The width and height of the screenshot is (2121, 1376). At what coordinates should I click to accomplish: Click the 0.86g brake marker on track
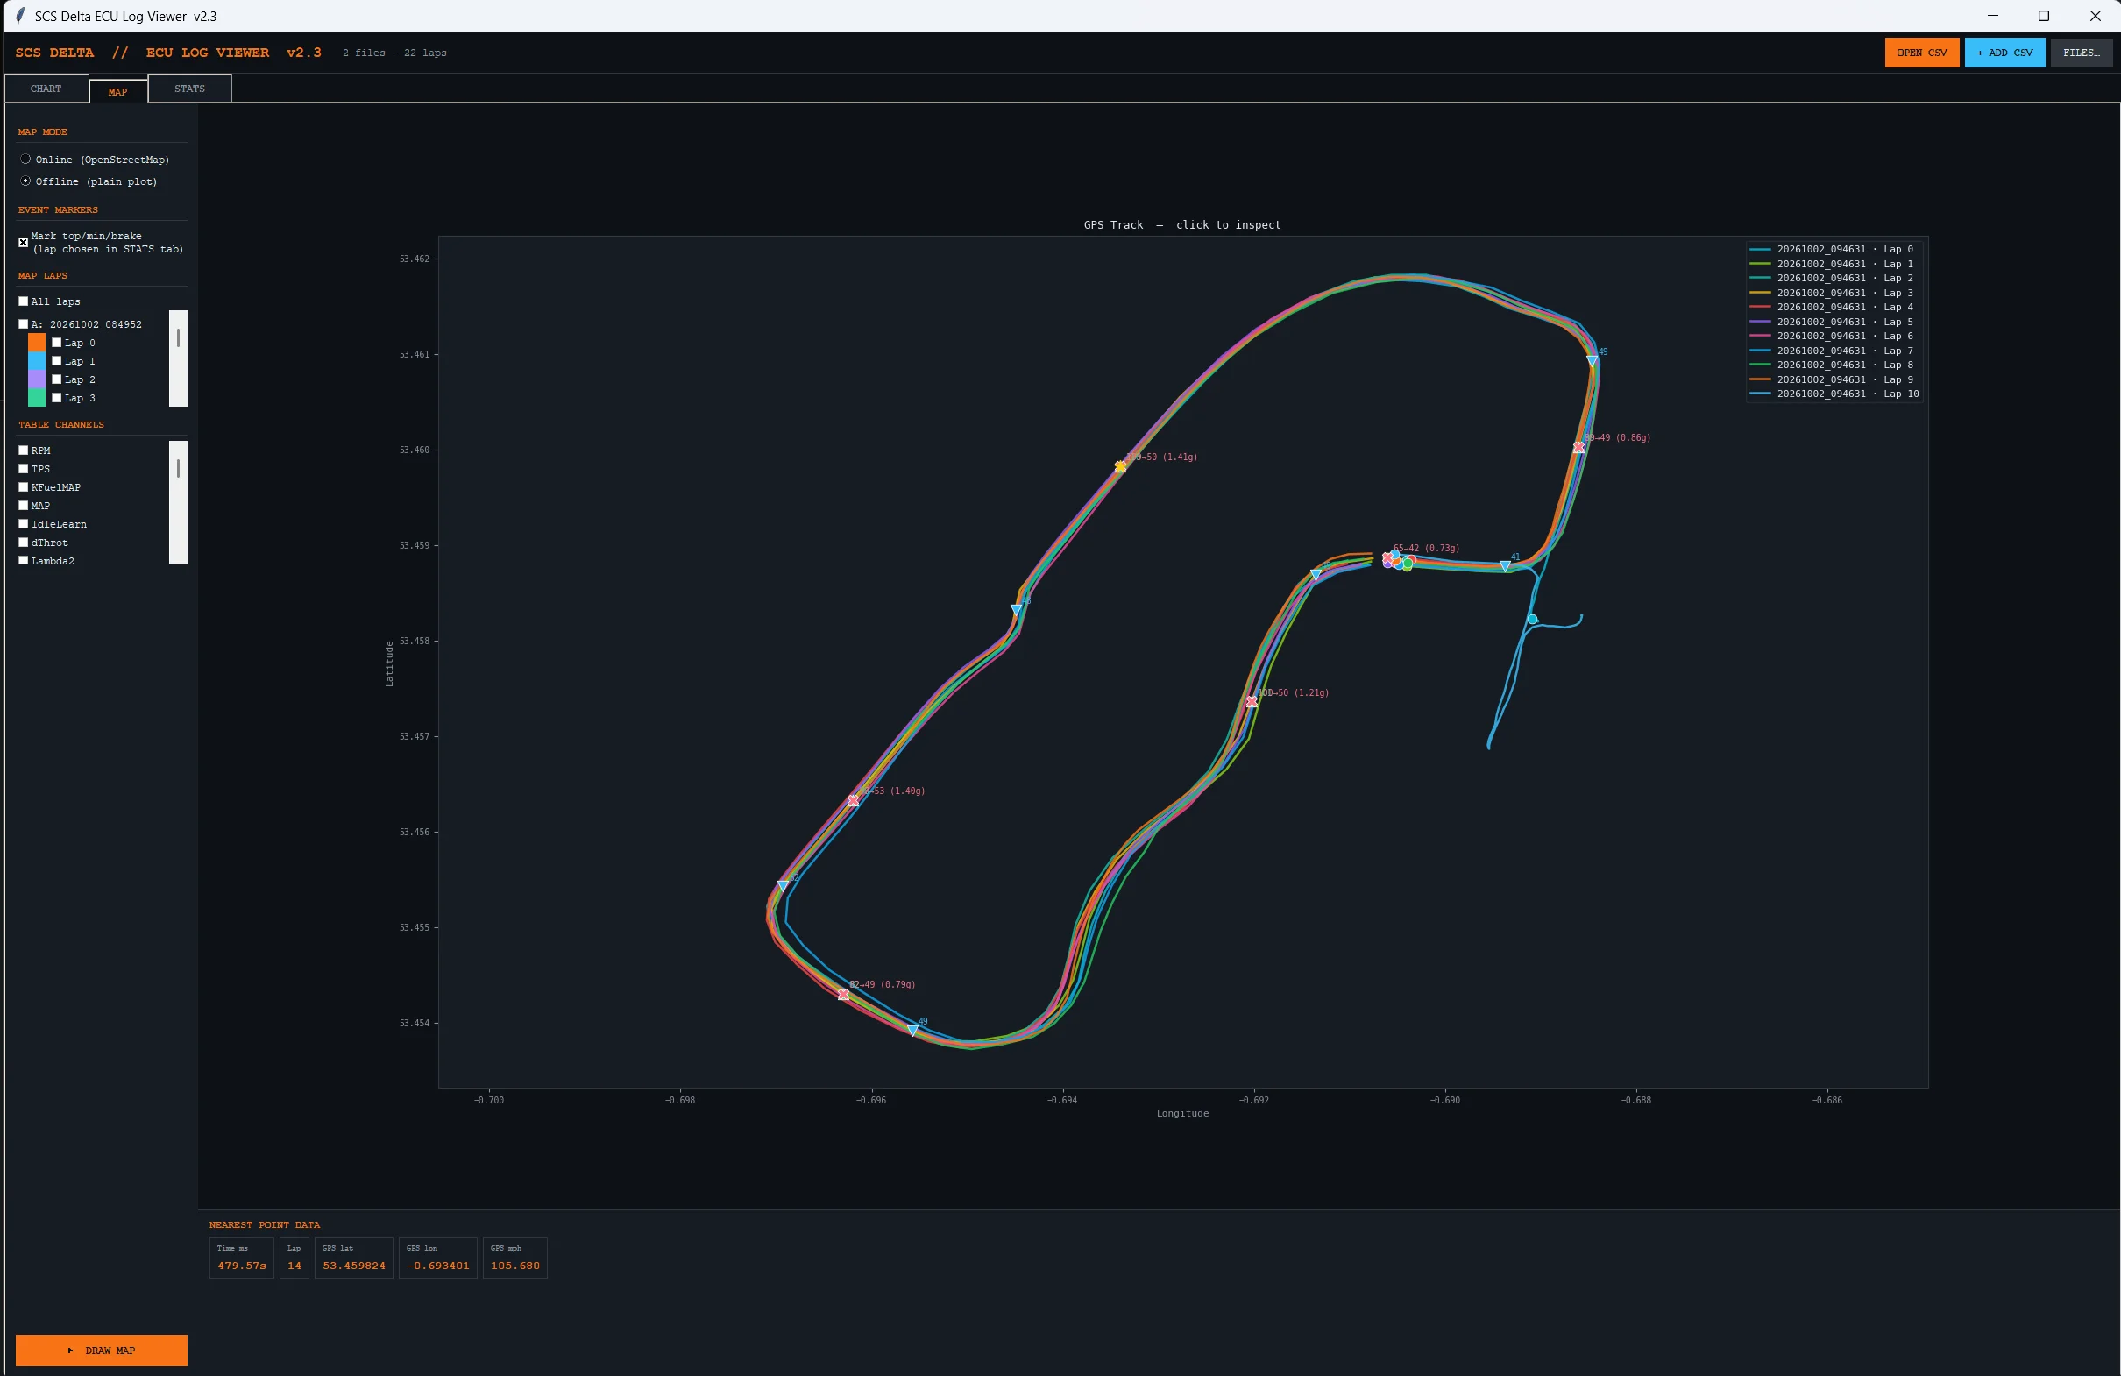click(1579, 447)
